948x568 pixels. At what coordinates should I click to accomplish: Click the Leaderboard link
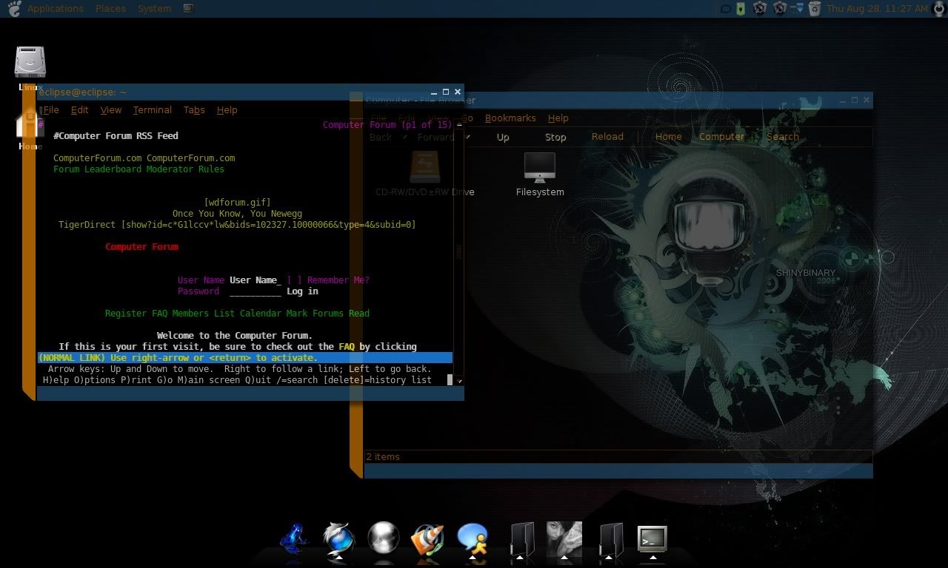[x=113, y=169]
